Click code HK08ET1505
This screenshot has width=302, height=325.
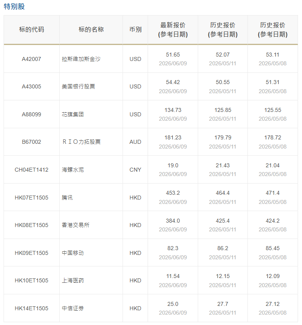coord(31,225)
